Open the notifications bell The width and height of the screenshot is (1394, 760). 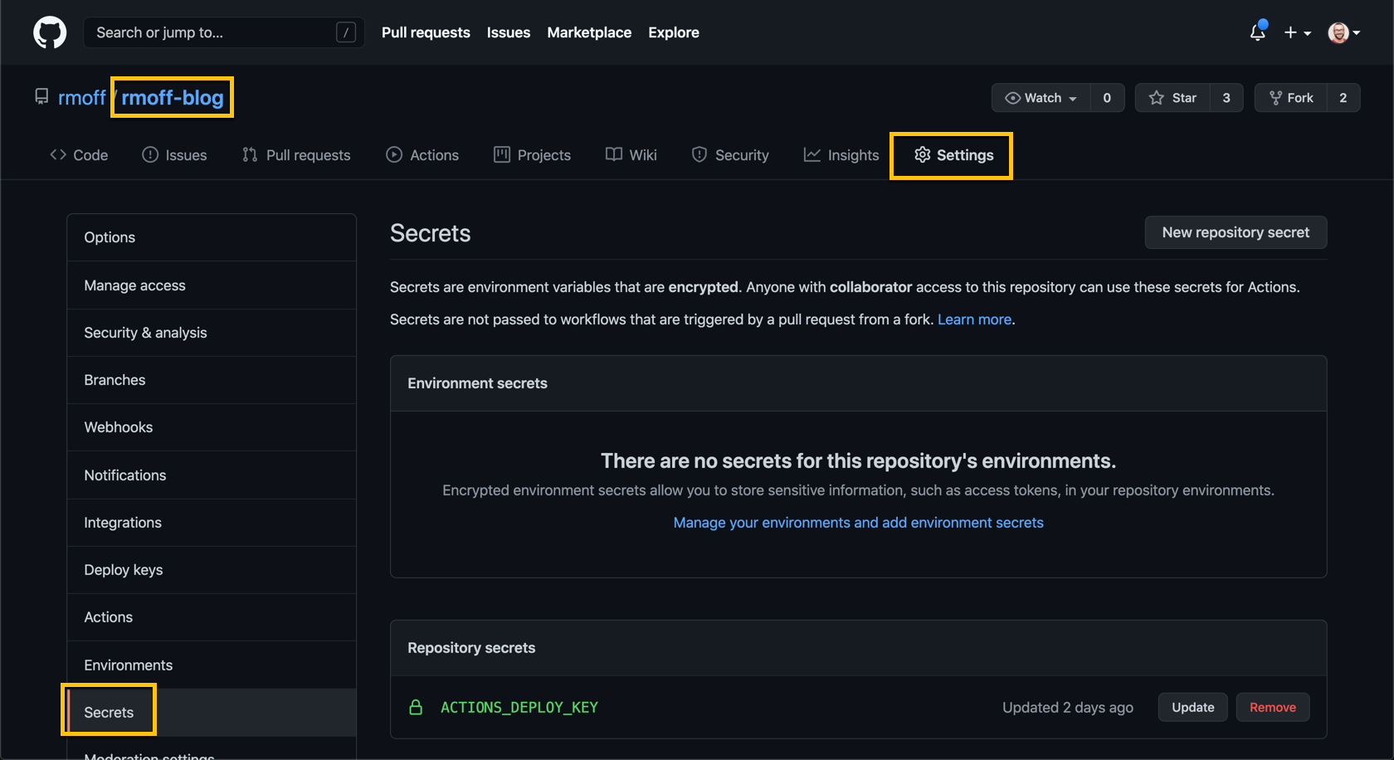[1257, 32]
